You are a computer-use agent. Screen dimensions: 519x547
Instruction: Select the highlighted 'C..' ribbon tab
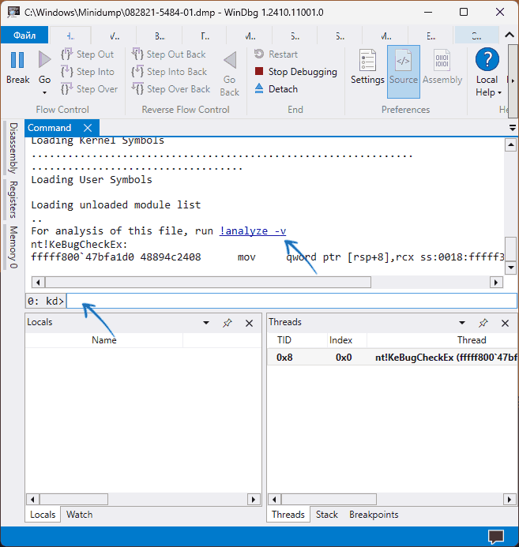pyautogui.click(x=476, y=36)
